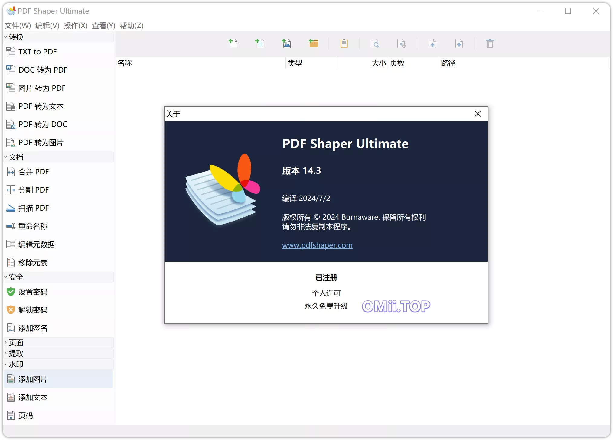The width and height of the screenshot is (613, 440).
Task: Select the '添加文本' label
Action: (33, 397)
